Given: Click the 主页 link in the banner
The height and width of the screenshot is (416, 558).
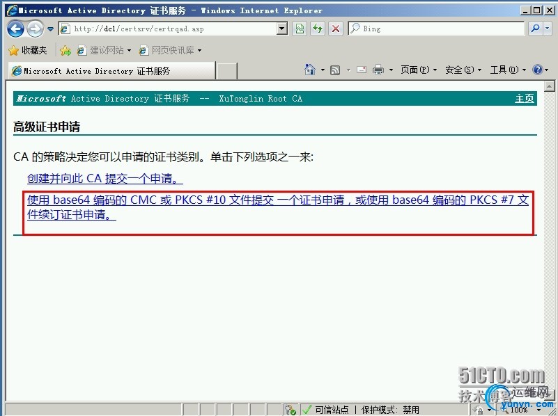Looking at the screenshot, I should point(525,98).
